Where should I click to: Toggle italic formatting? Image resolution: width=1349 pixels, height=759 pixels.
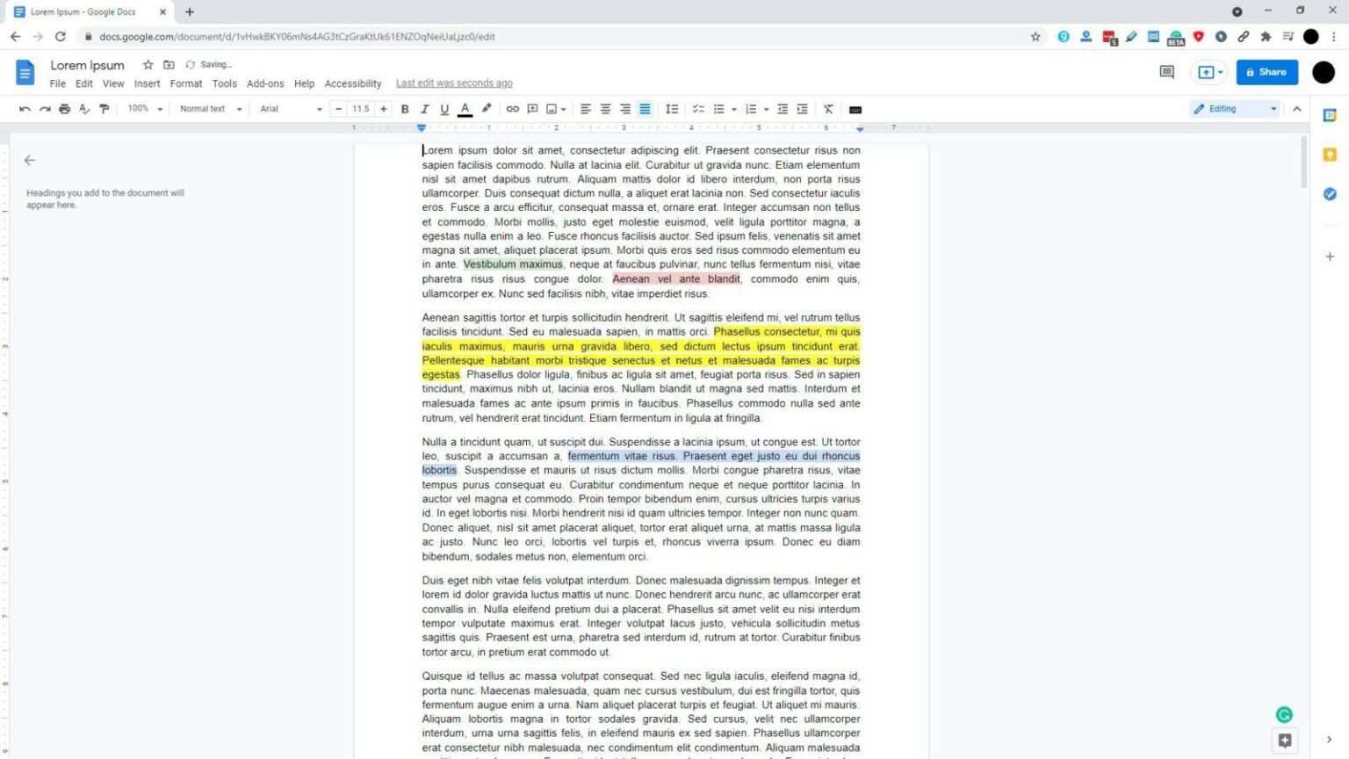(x=424, y=108)
